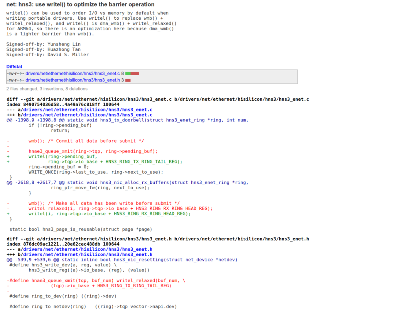Click 'diff --git' header for hns3_enet.h

click(x=158, y=239)
